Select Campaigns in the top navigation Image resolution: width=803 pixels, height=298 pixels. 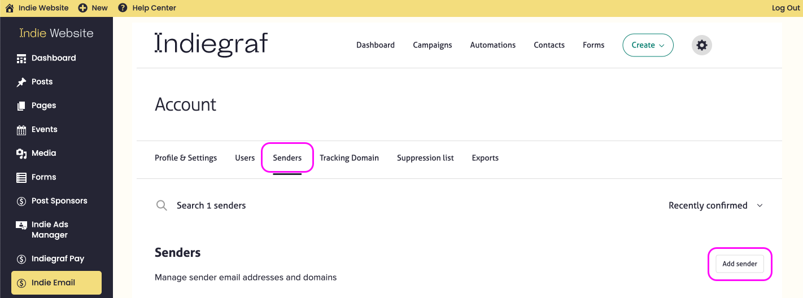(432, 45)
